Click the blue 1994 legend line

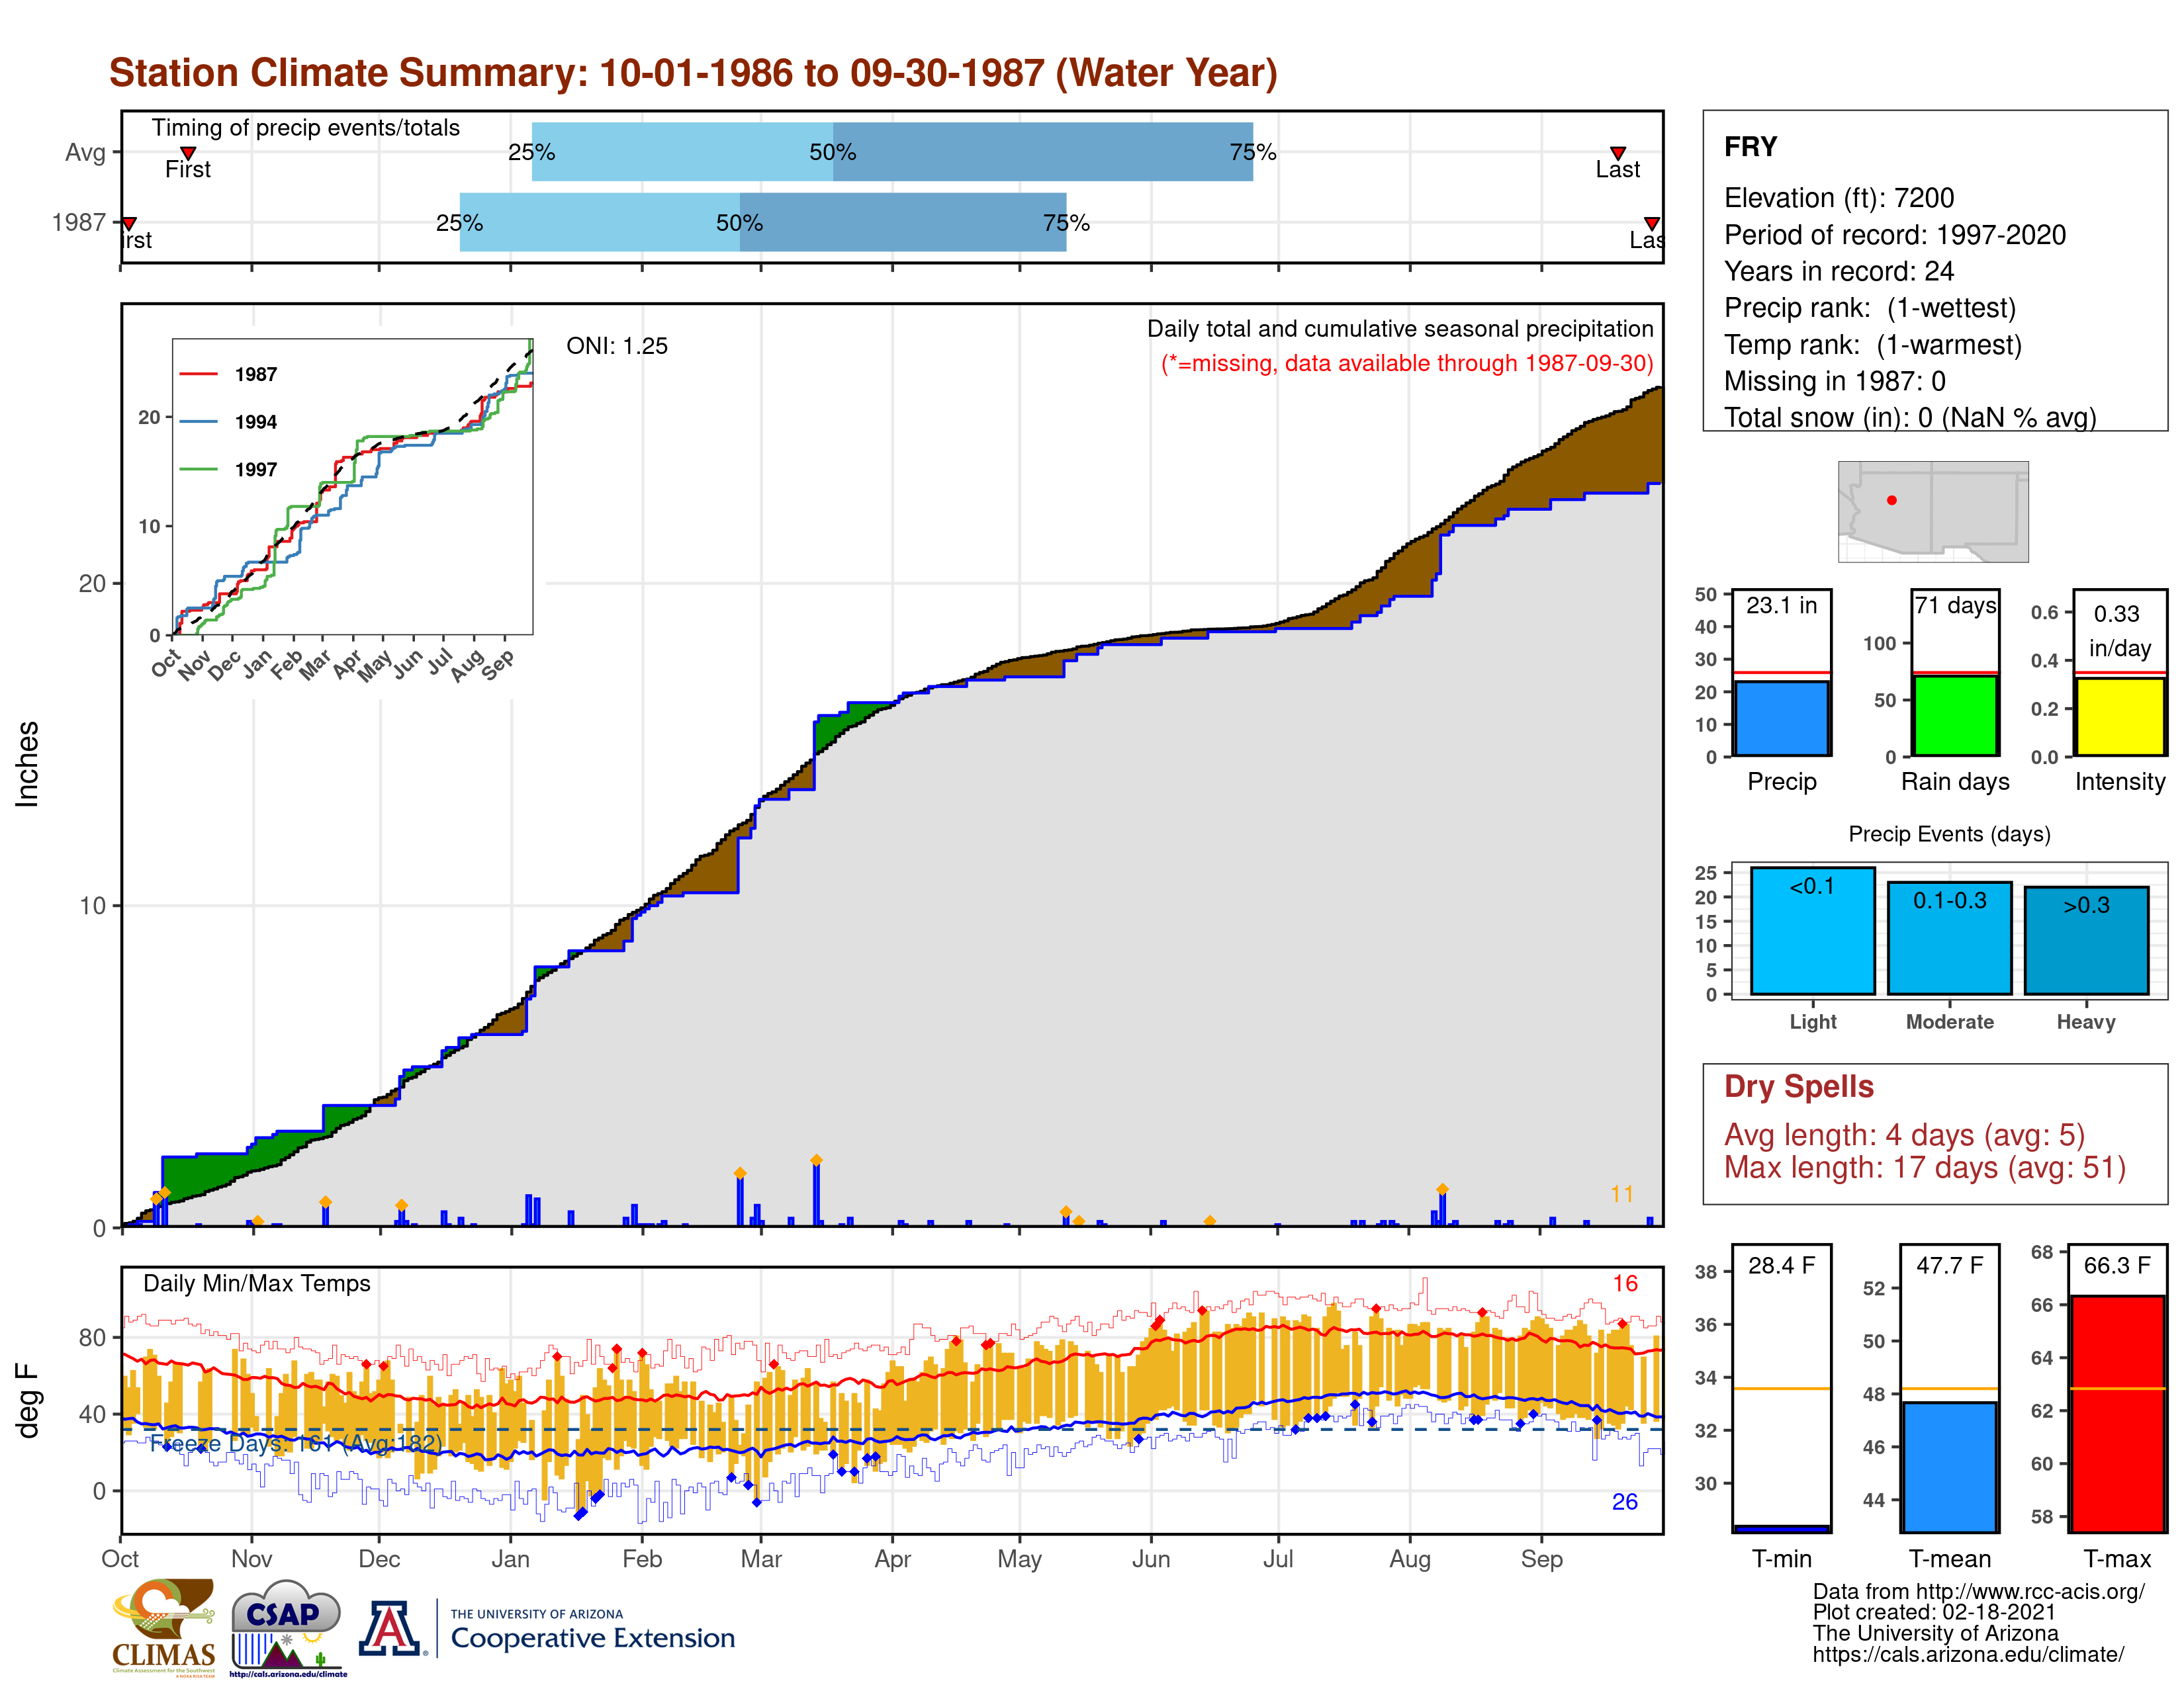pyautogui.click(x=198, y=422)
